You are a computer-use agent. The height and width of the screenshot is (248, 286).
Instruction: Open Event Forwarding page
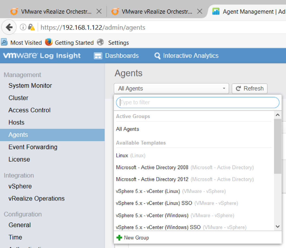33,147
